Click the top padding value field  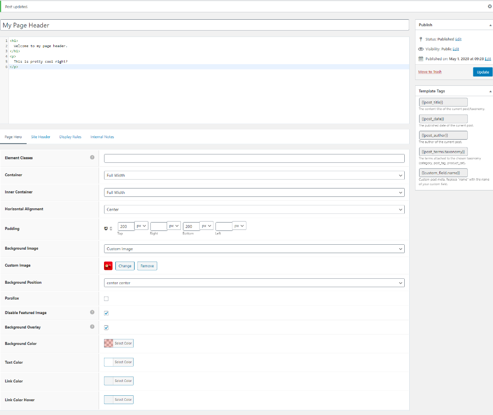(126, 226)
